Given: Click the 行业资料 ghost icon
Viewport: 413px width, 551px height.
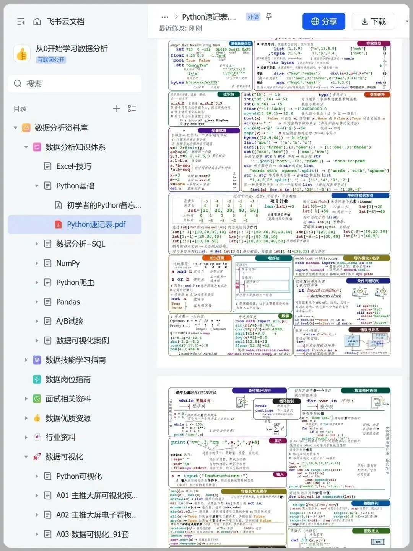Looking at the screenshot, I should click(37, 437).
